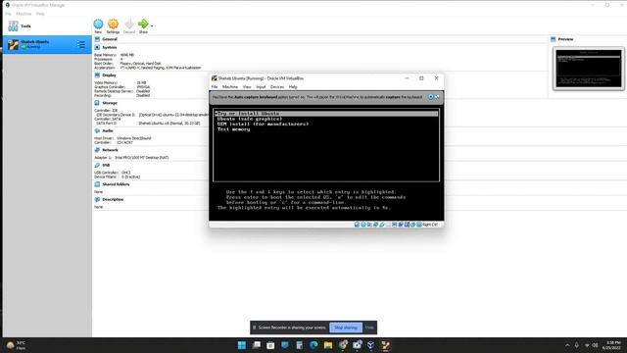627x353 pixels.
Task: Select 'Try or Install Ubuntu' boot entry
Action: [x=326, y=114]
